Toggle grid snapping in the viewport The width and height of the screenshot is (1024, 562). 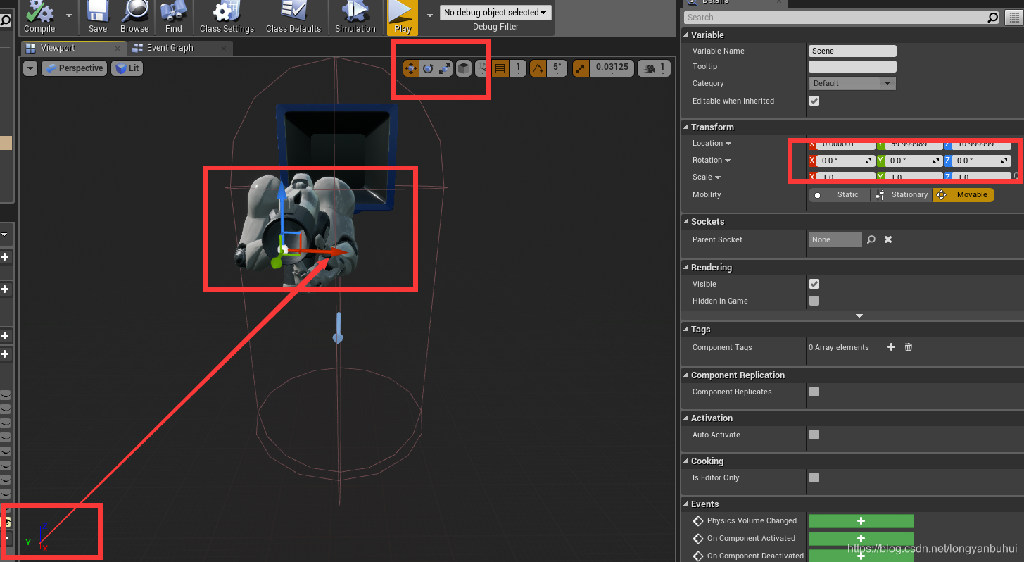[x=500, y=68]
